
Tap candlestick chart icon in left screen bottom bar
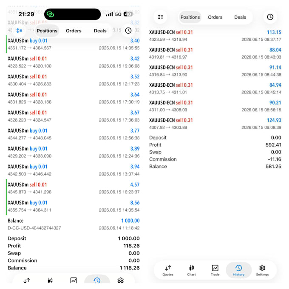click(x=50, y=280)
